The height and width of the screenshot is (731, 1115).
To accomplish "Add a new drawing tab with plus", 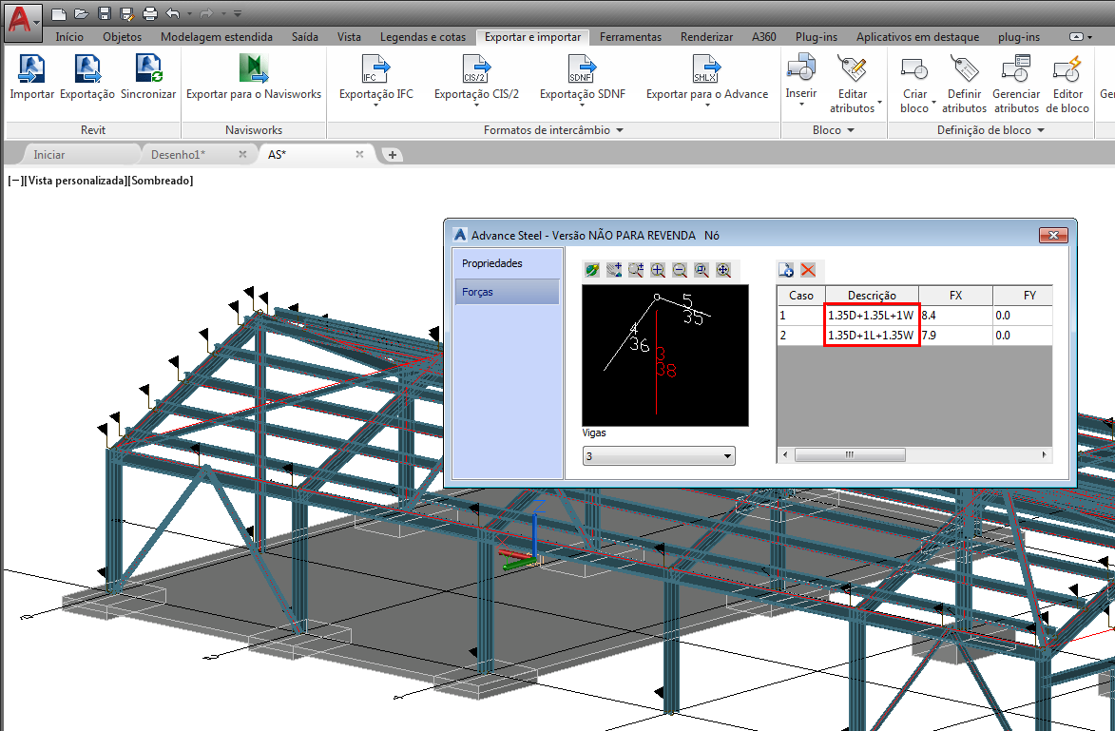I will [392, 154].
